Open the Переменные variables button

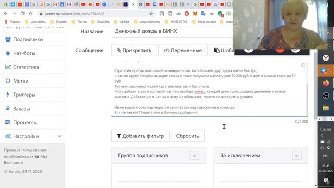point(183,50)
